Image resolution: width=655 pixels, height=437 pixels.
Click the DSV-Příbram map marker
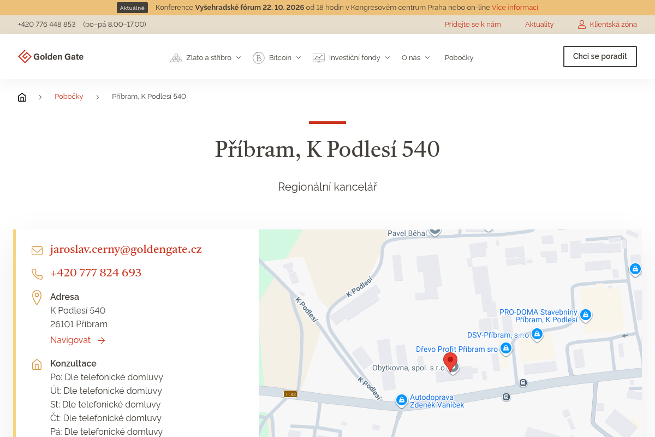pyautogui.click(x=537, y=334)
